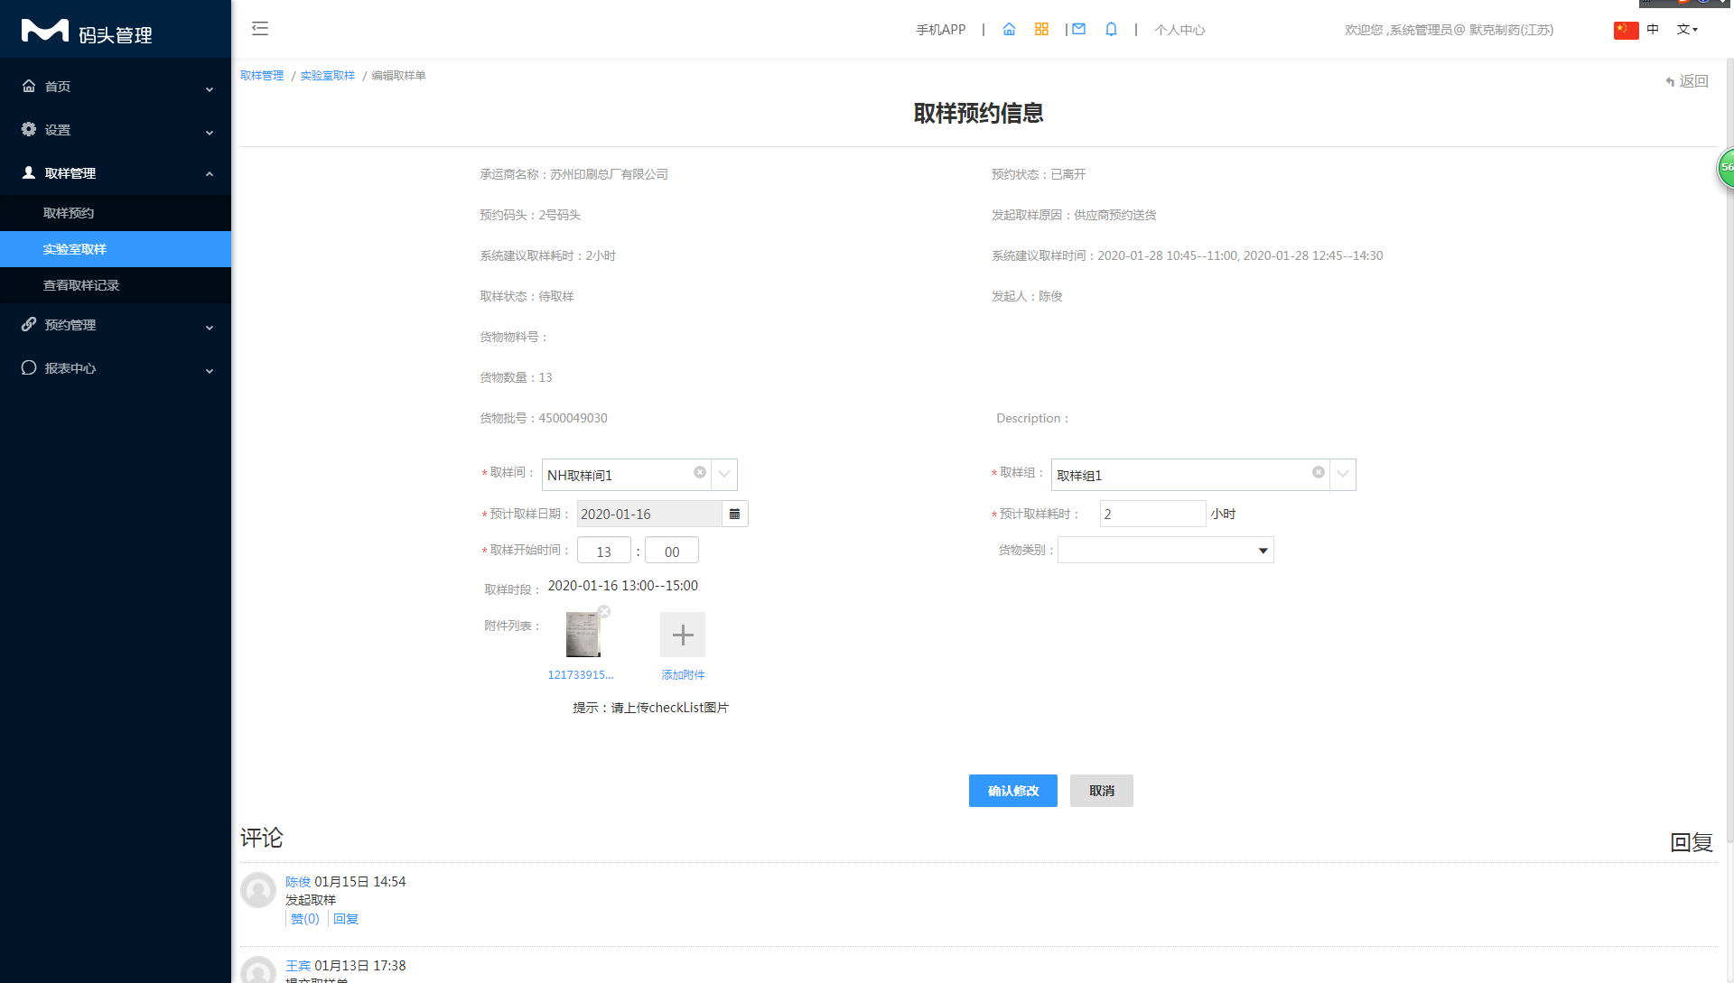Expand the 设置 sidebar menu

pyautogui.click(x=210, y=132)
